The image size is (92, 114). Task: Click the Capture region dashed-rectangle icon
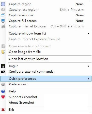click(3, 4)
